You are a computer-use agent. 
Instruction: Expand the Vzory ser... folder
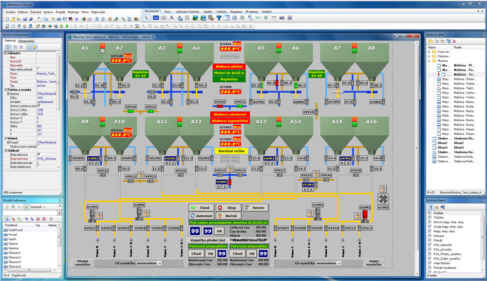[x=429, y=52]
